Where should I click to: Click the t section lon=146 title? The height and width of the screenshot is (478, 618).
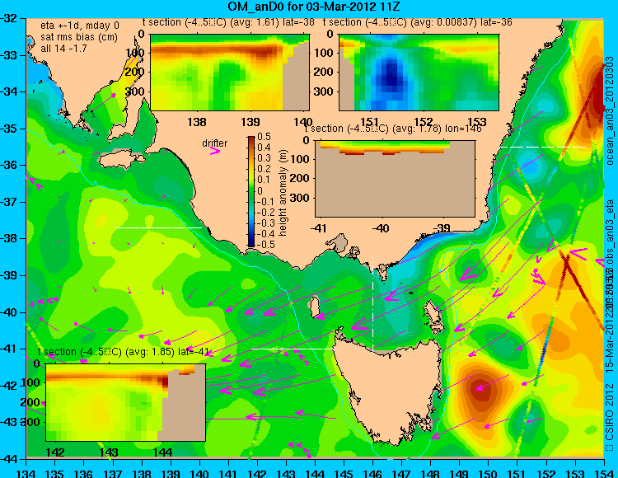click(x=393, y=129)
